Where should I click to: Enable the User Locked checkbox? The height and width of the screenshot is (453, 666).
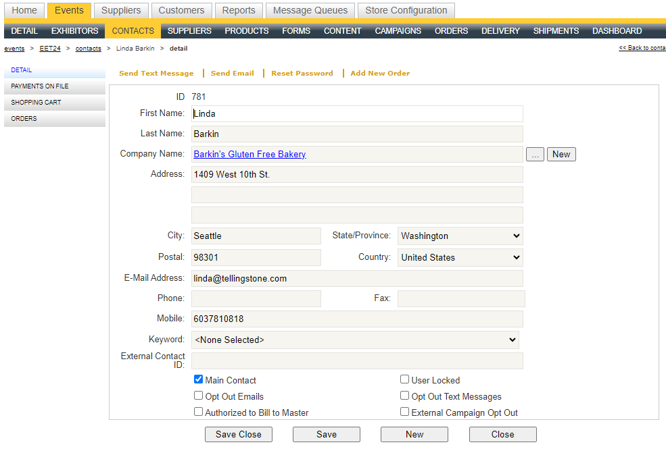click(x=405, y=380)
